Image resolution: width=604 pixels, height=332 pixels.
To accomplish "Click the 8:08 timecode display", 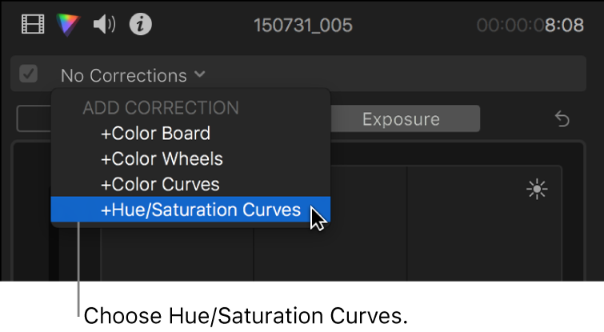I will (x=564, y=26).
